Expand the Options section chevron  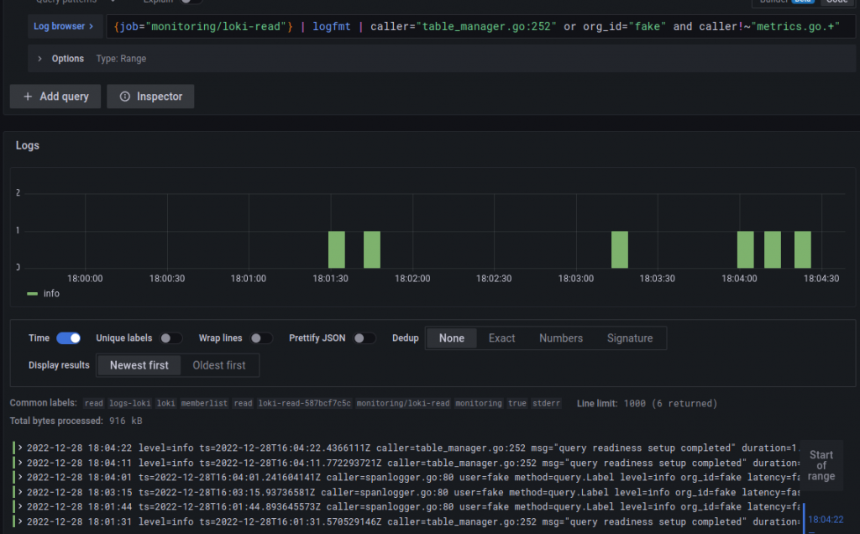click(39, 59)
